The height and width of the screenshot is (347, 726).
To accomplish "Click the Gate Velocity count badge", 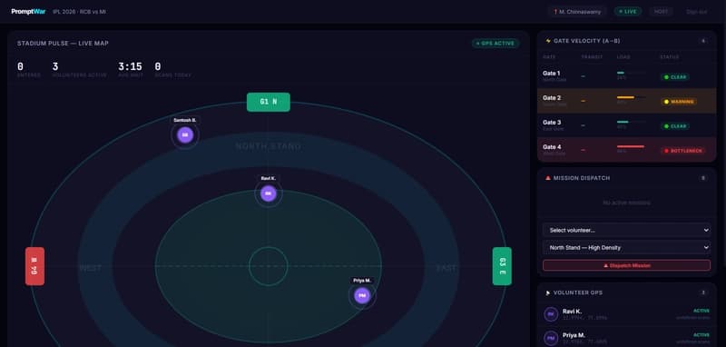I will [702, 41].
